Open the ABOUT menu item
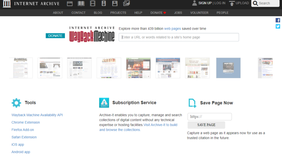The width and height of the screenshot is (282, 160). [x=58, y=13]
